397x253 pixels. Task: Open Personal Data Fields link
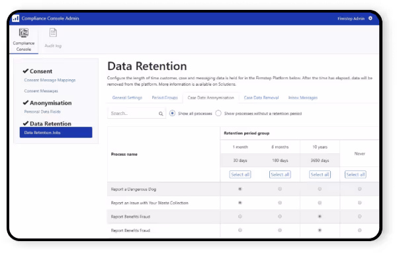point(42,112)
